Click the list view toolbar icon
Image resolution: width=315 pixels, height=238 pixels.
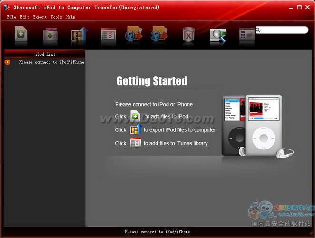coord(247,34)
